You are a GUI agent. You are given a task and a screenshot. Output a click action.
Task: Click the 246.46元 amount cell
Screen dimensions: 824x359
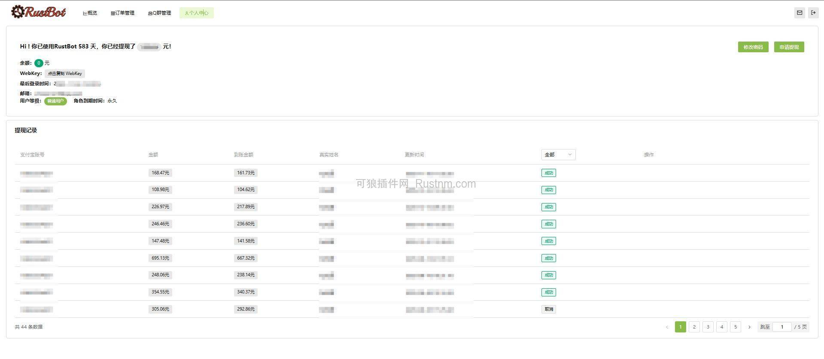pyautogui.click(x=160, y=224)
